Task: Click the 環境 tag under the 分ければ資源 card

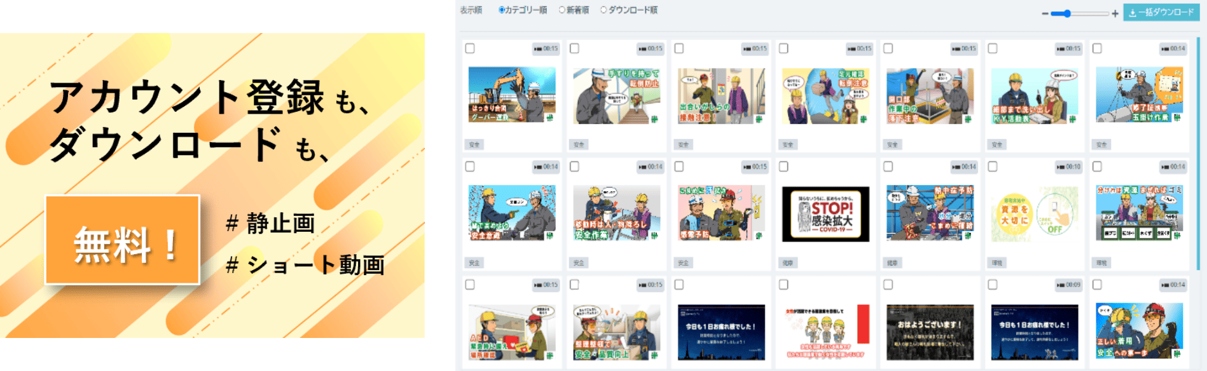Action: 1101,263
